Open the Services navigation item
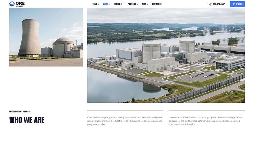Image resolution: width=254 pixels, height=152 pixels. coord(118,4)
